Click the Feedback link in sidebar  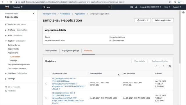coord(12,91)
